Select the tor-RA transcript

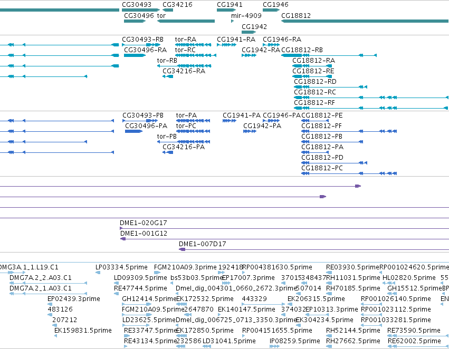coord(193,45)
